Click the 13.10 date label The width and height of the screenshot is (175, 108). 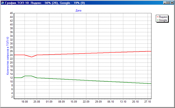pos(123,102)
